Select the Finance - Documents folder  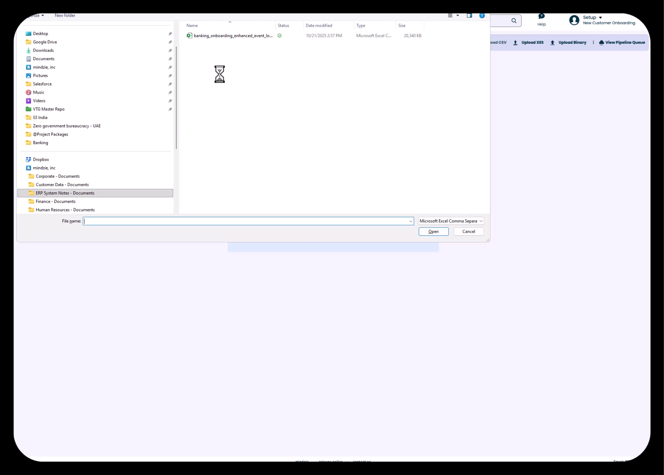click(55, 201)
